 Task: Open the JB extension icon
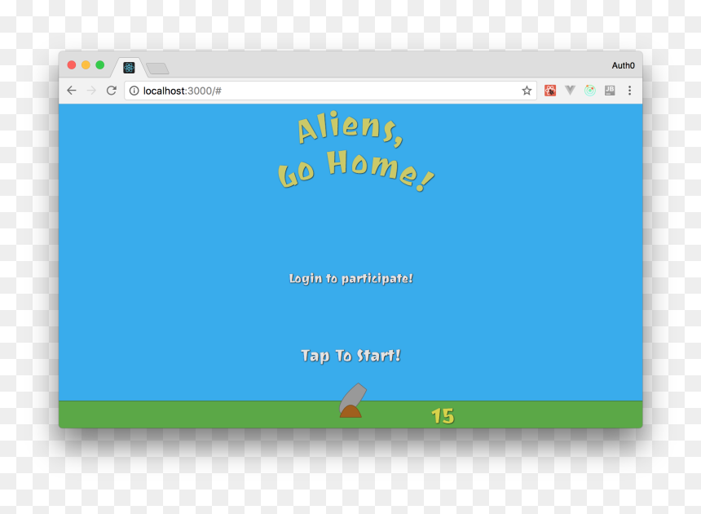(x=610, y=91)
